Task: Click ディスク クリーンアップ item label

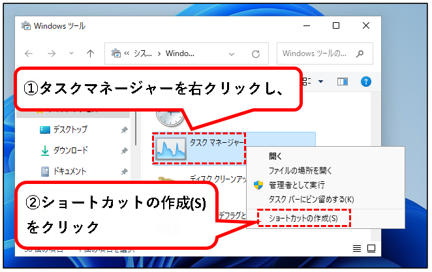Action: coord(218,178)
